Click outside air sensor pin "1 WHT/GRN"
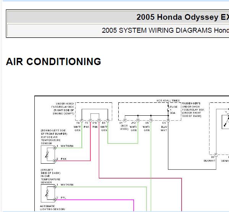 [x=65, y=146]
